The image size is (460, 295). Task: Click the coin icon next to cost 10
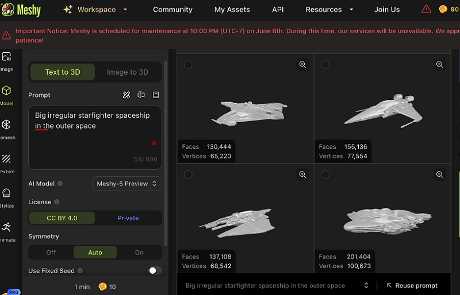point(102,286)
